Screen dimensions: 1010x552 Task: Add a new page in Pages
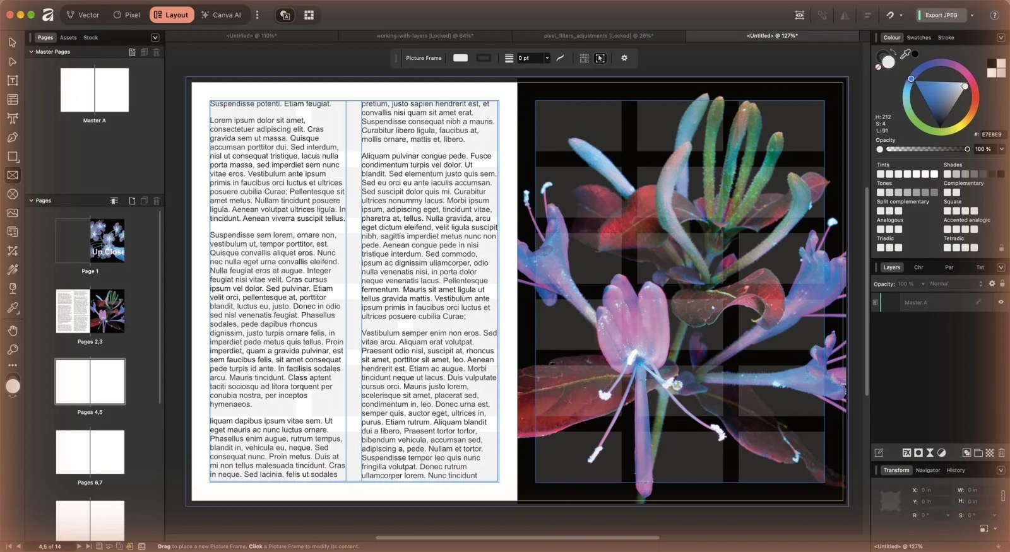[x=132, y=201]
